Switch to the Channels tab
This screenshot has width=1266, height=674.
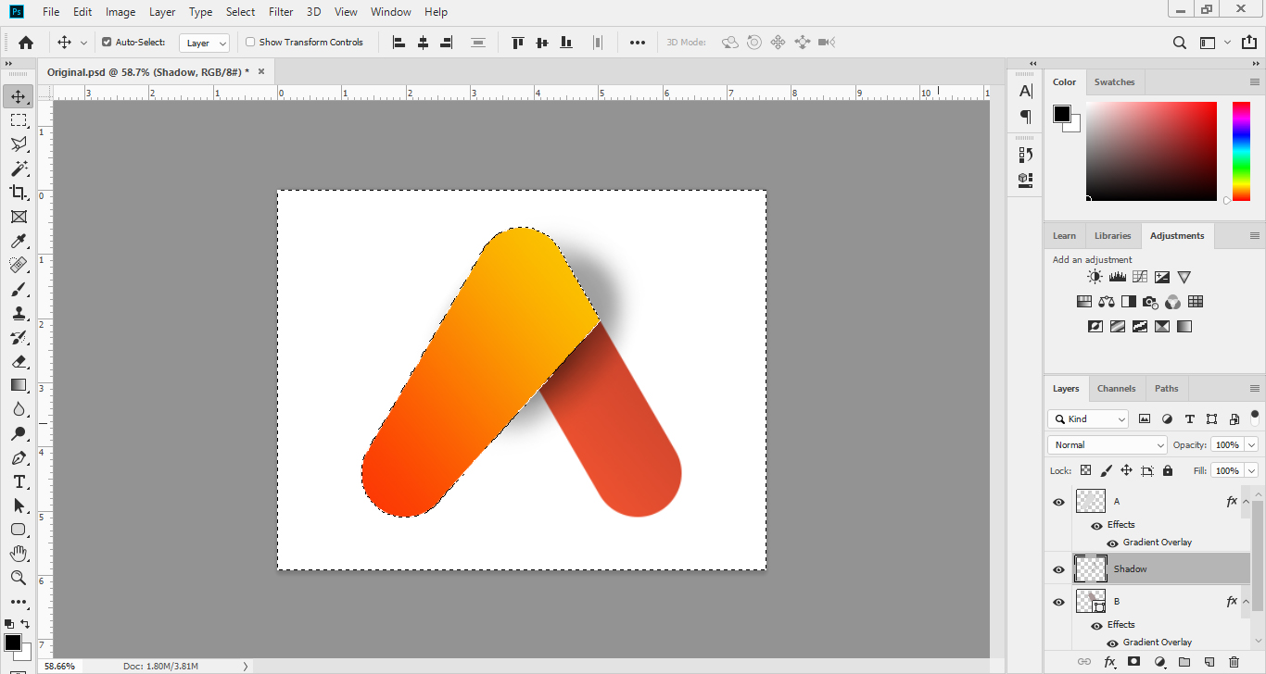click(x=1116, y=389)
